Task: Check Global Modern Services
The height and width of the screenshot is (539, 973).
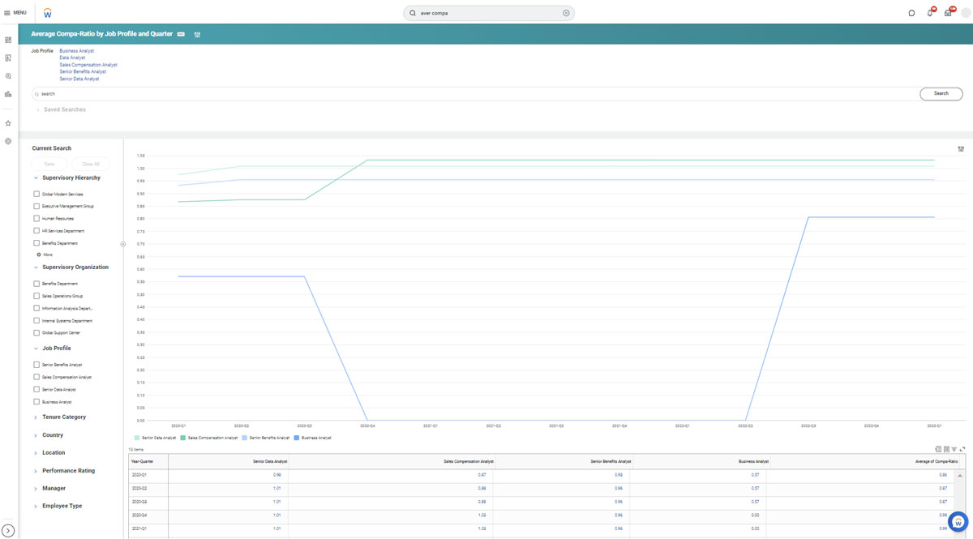Action: point(36,195)
